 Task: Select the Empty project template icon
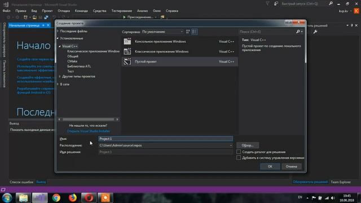pos(127,61)
